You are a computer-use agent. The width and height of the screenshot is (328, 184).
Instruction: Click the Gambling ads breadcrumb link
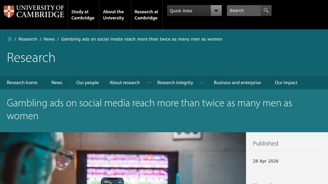coord(141,39)
